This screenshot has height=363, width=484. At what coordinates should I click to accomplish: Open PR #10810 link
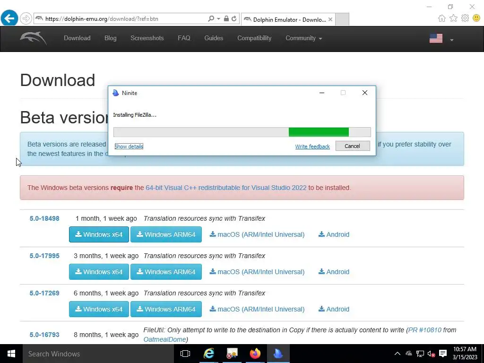(425, 330)
